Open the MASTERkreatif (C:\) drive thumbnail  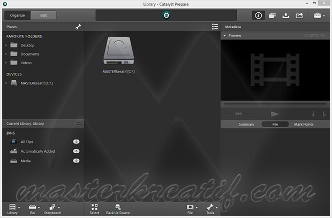118,51
